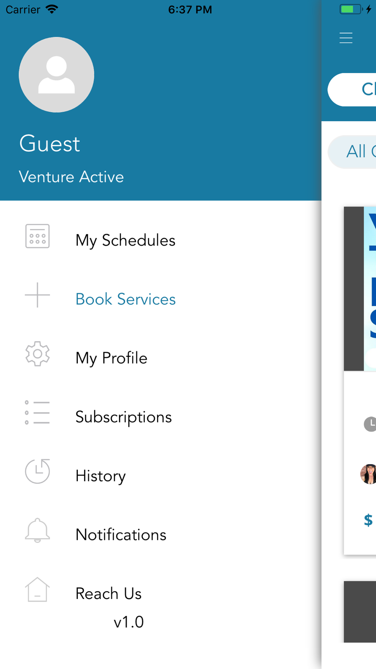
Task: Tap the house icon beside Reach Us
Action: click(x=37, y=589)
